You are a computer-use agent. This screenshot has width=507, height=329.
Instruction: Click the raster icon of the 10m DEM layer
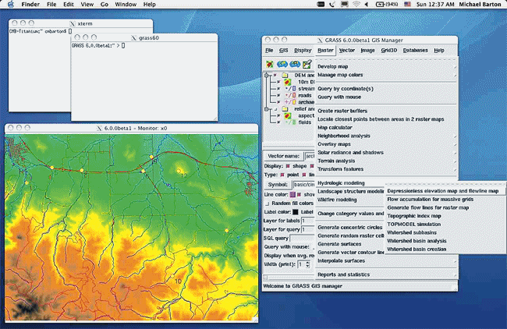(288, 82)
